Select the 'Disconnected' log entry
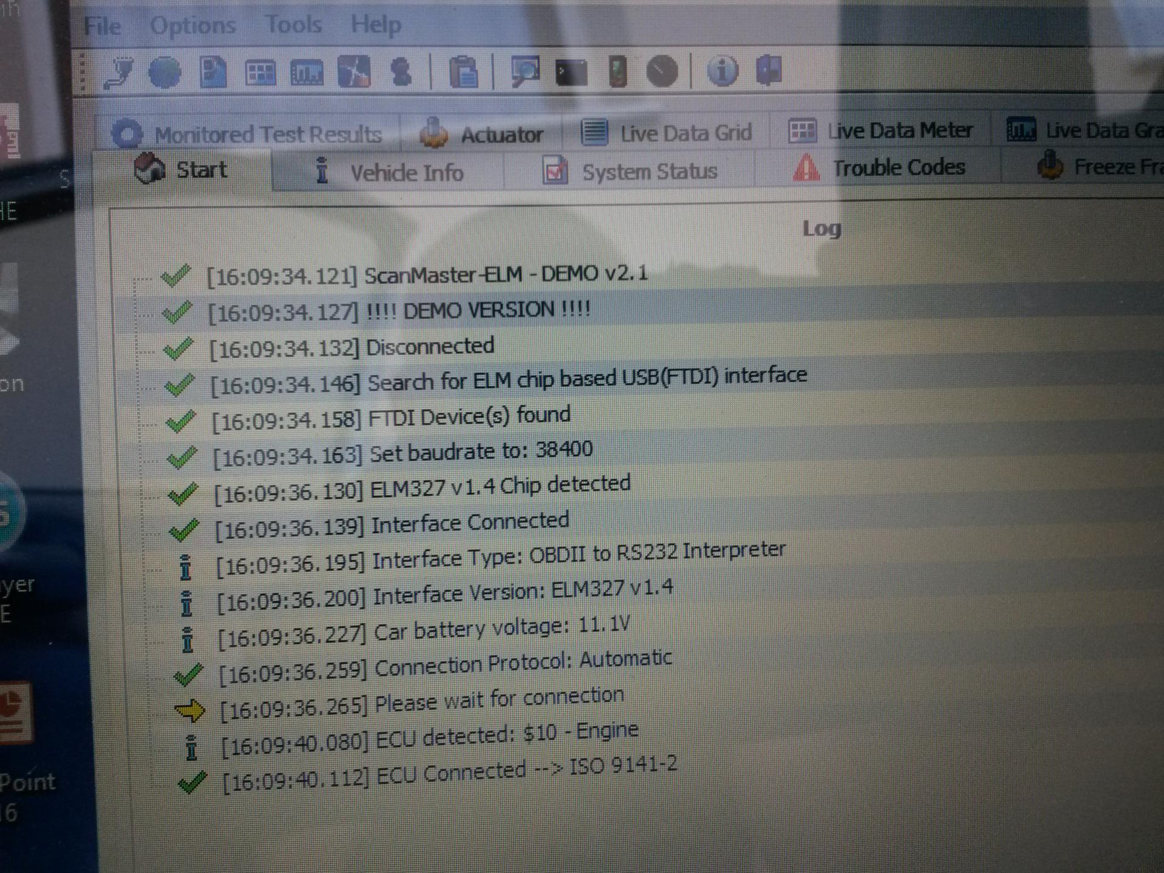This screenshot has height=873, width=1164. pyautogui.click(x=351, y=347)
